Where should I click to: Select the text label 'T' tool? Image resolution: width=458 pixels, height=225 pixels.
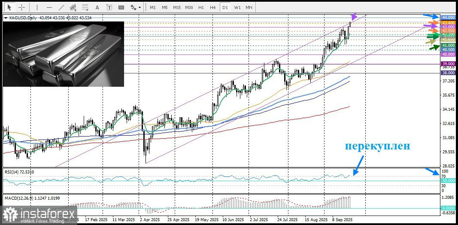pos(109,7)
